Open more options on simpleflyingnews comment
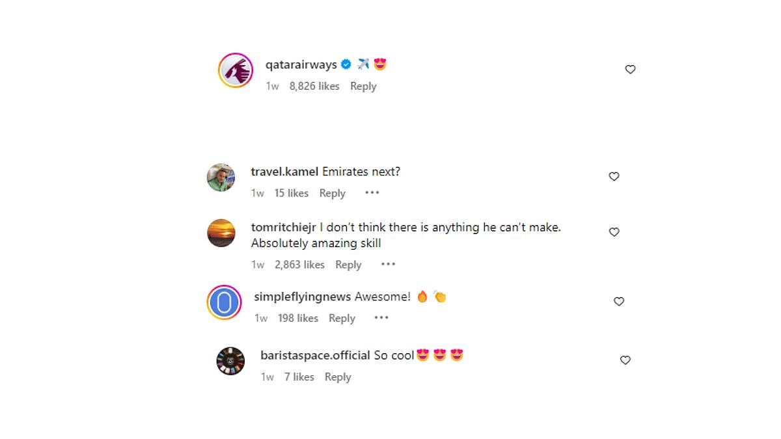 381,318
